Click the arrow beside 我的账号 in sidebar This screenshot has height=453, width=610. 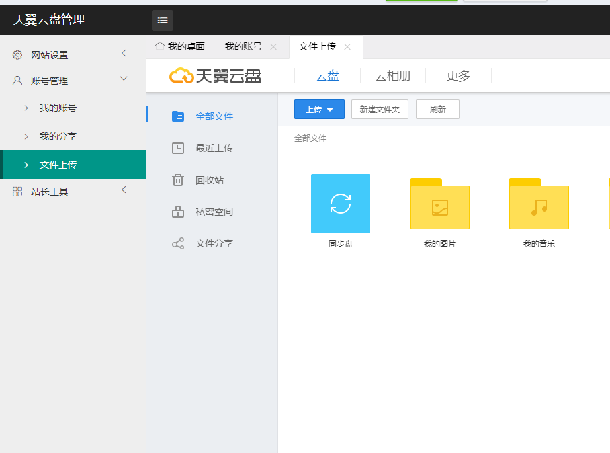coord(26,108)
